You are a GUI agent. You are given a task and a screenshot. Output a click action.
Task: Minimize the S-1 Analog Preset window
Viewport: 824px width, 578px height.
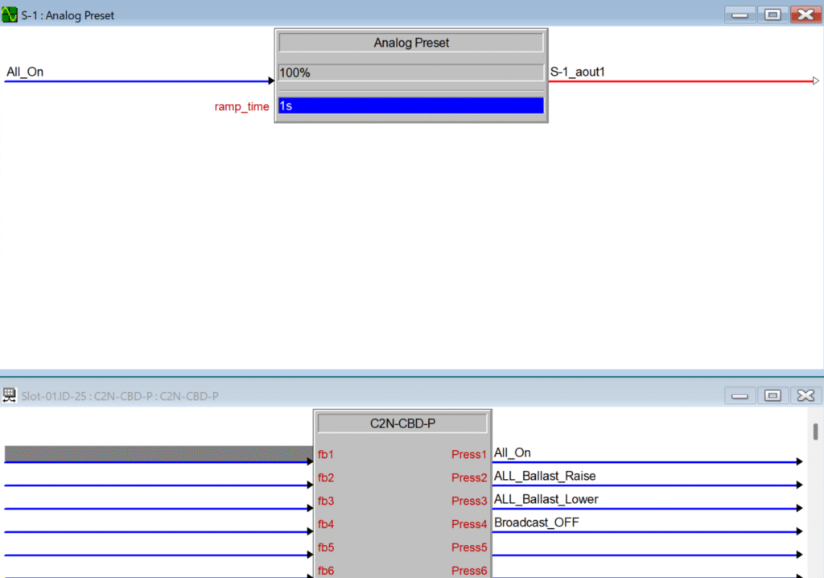tap(740, 14)
